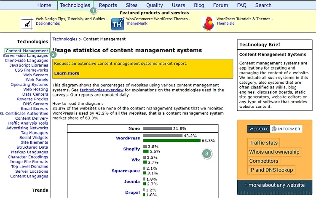Open Reverse Proxies sidebar link
Screen dimensions: 316x198
tap(32, 99)
